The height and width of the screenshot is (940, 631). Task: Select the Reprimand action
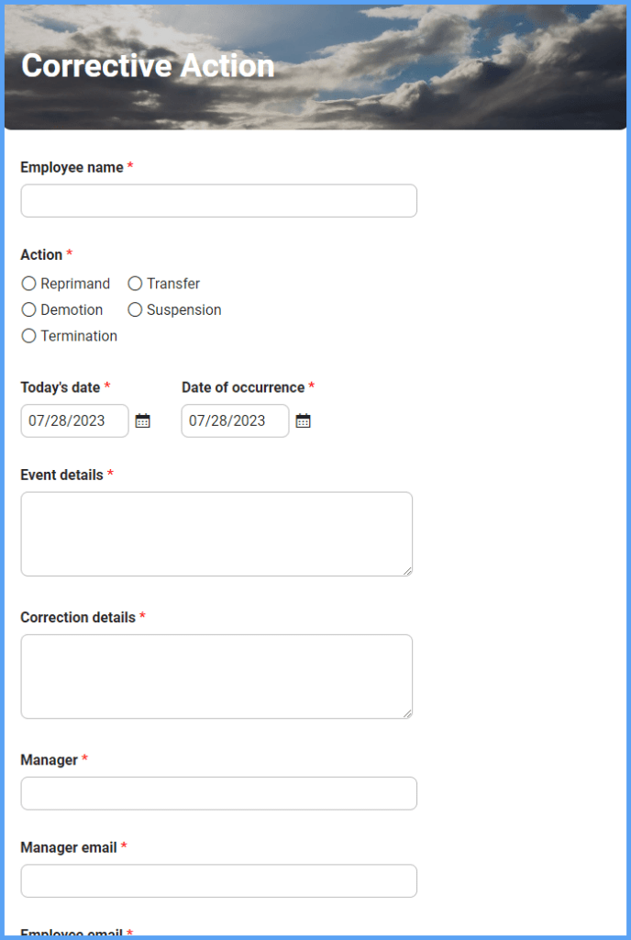pyautogui.click(x=28, y=284)
